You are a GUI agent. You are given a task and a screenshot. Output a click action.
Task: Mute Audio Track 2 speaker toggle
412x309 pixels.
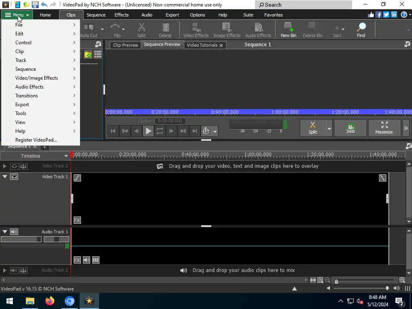(x=14, y=270)
